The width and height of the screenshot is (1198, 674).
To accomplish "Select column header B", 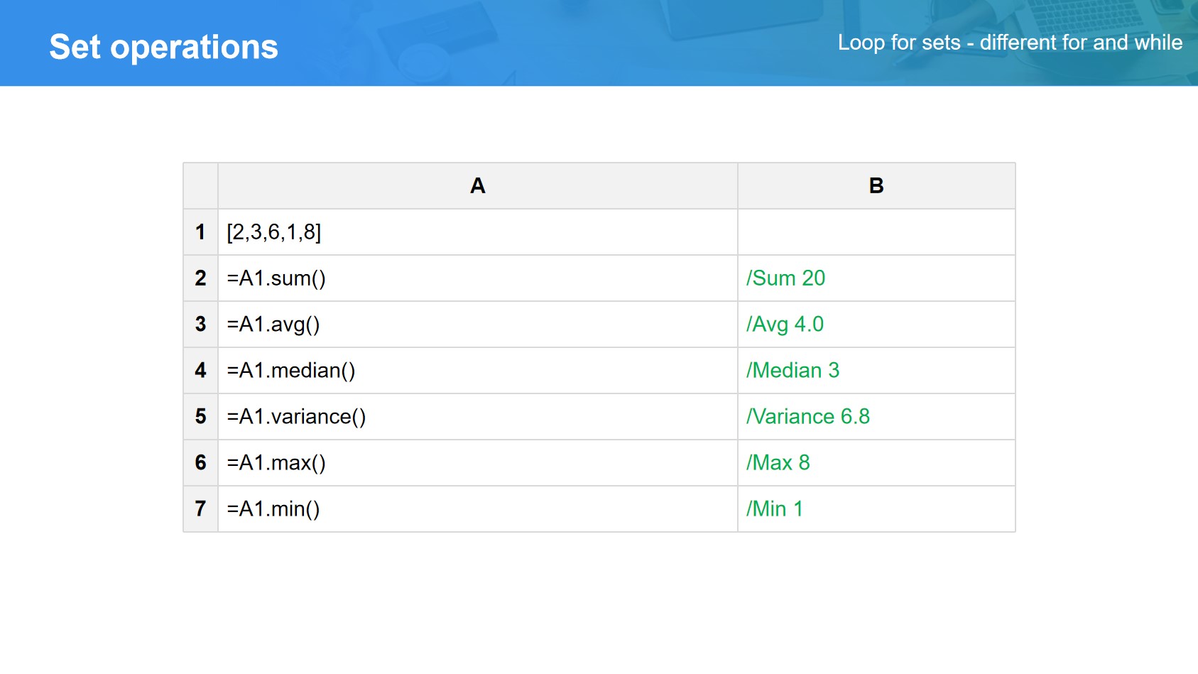I will click(x=876, y=186).
